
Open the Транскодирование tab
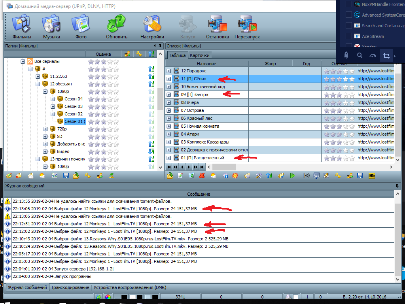pyautogui.click(x=70, y=287)
